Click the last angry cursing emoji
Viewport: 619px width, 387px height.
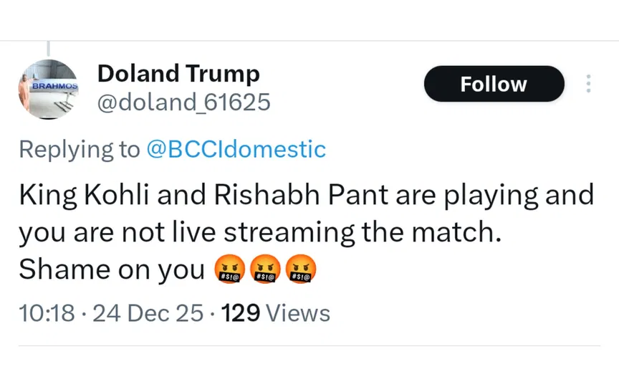301,270
